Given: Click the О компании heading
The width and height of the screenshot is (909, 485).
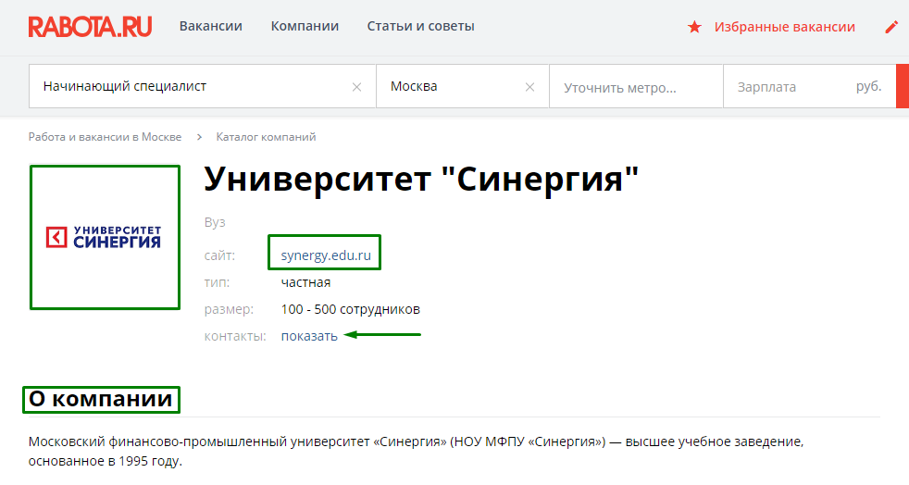Looking at the screenshot, I should pyautogui.click(x=101, y=400).
